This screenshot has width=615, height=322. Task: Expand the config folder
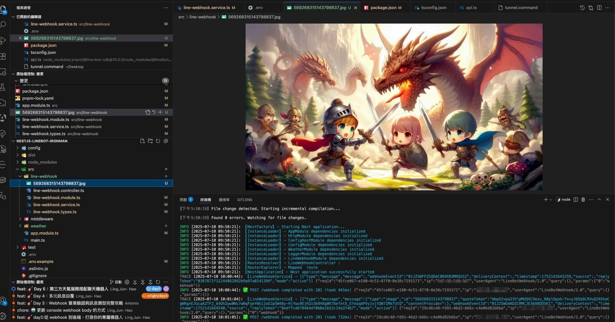click(17, 148)
